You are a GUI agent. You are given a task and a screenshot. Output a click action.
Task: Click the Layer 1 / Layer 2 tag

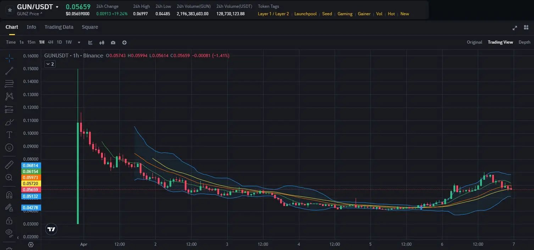[273, 14]
